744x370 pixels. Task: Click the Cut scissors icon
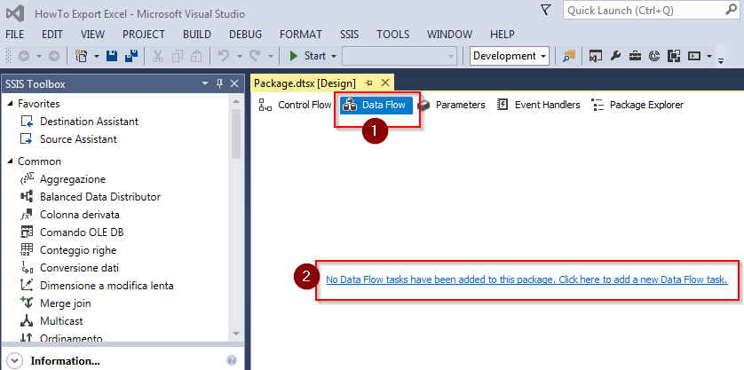[158, 56]
